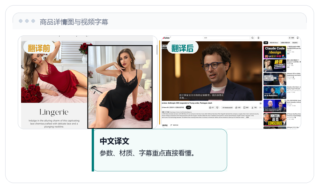Select the 全部 filter chip

(266, 43)
